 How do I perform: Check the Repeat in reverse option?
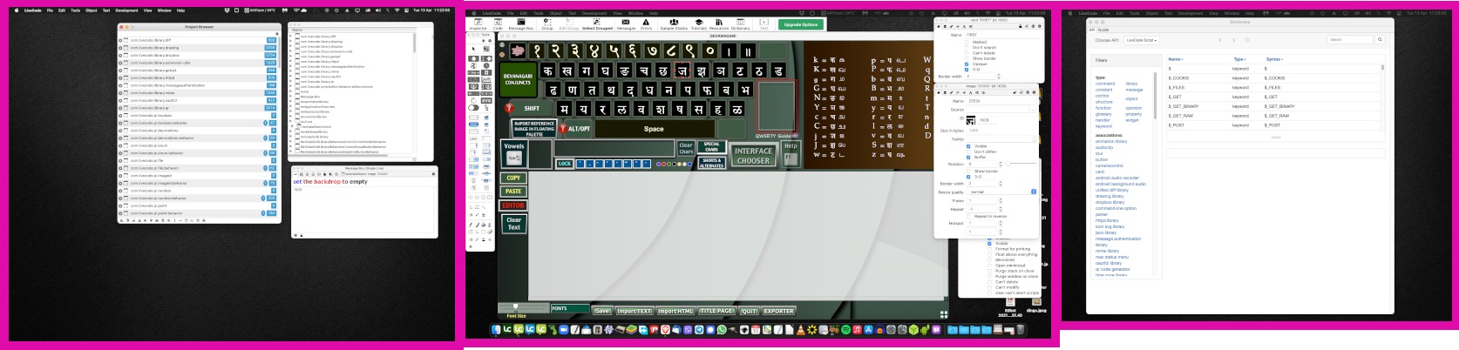pyautogui.click(x=968, y=216)
